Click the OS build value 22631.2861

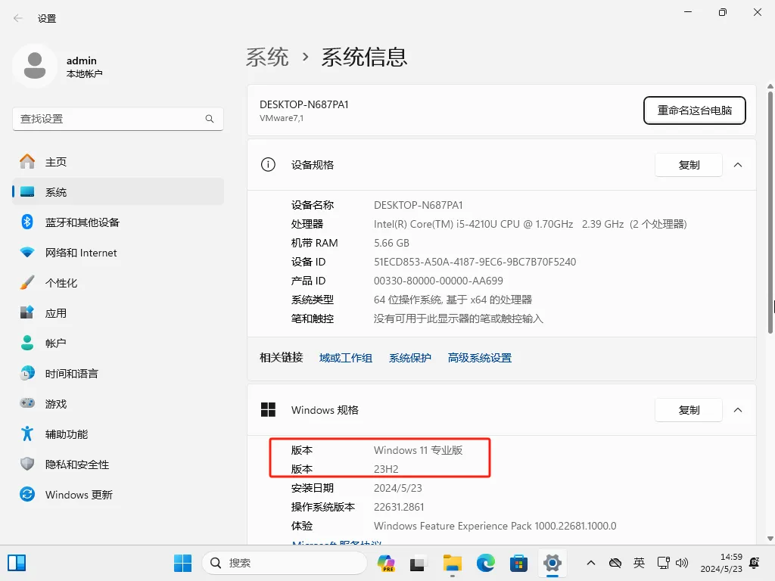tap(399, 507)
